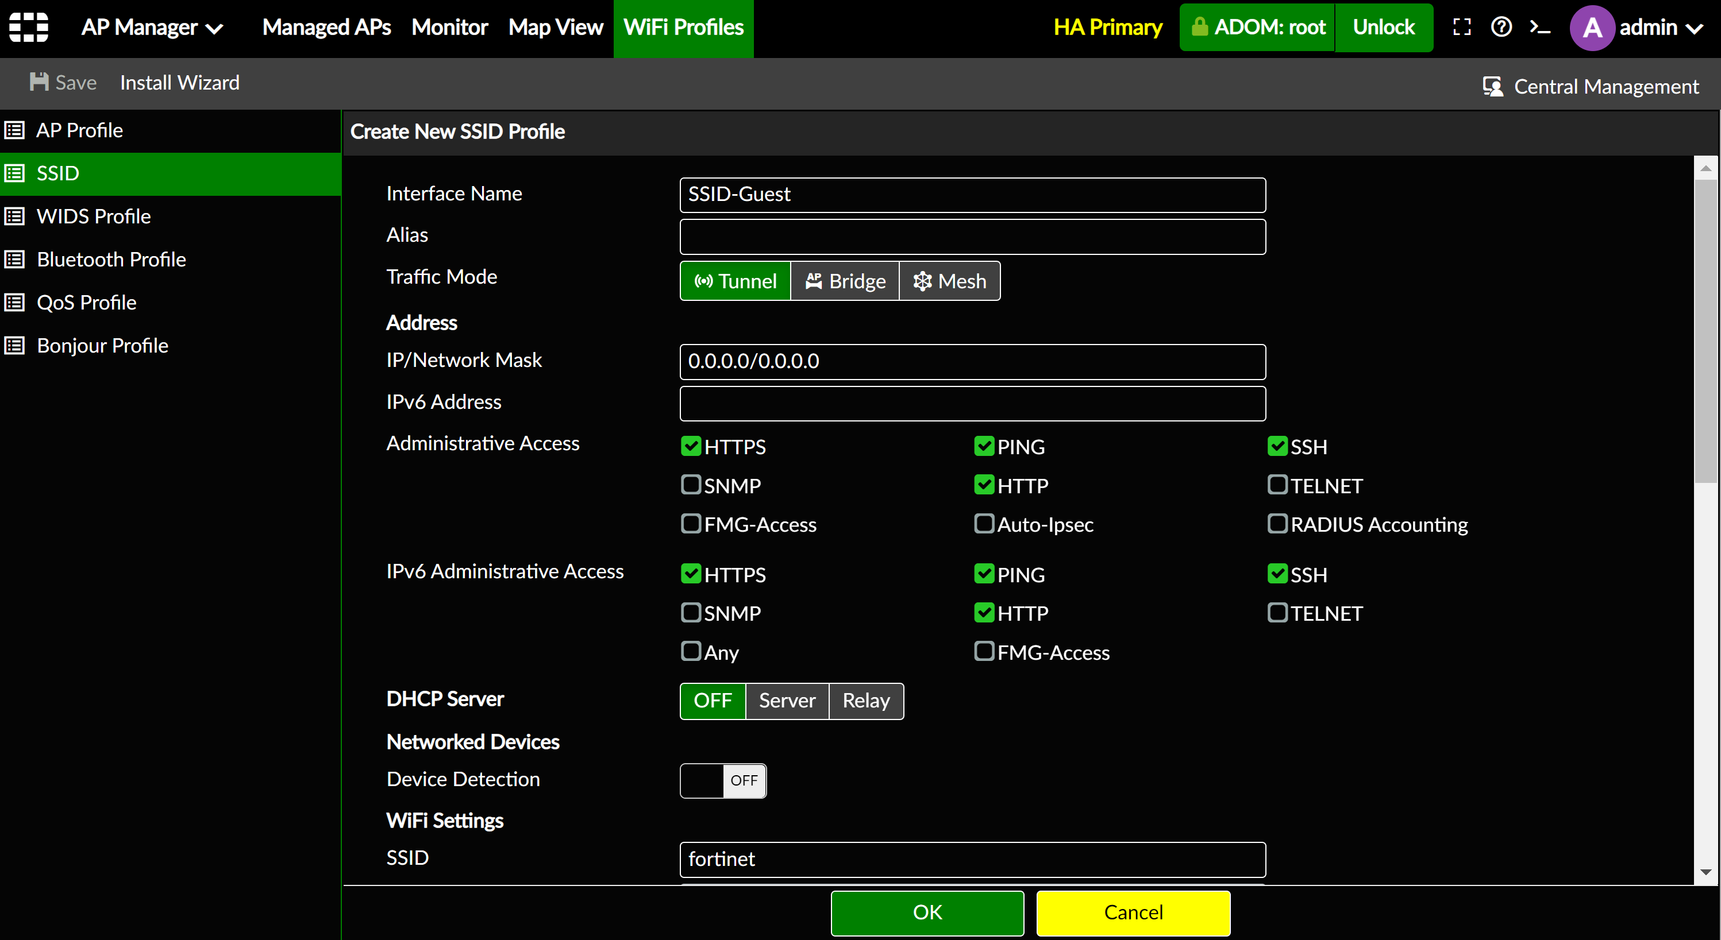Open the Install Wizard
The width and height of the screenshot is (1721, 940).
pyautogui.click(x=180, y=82)
